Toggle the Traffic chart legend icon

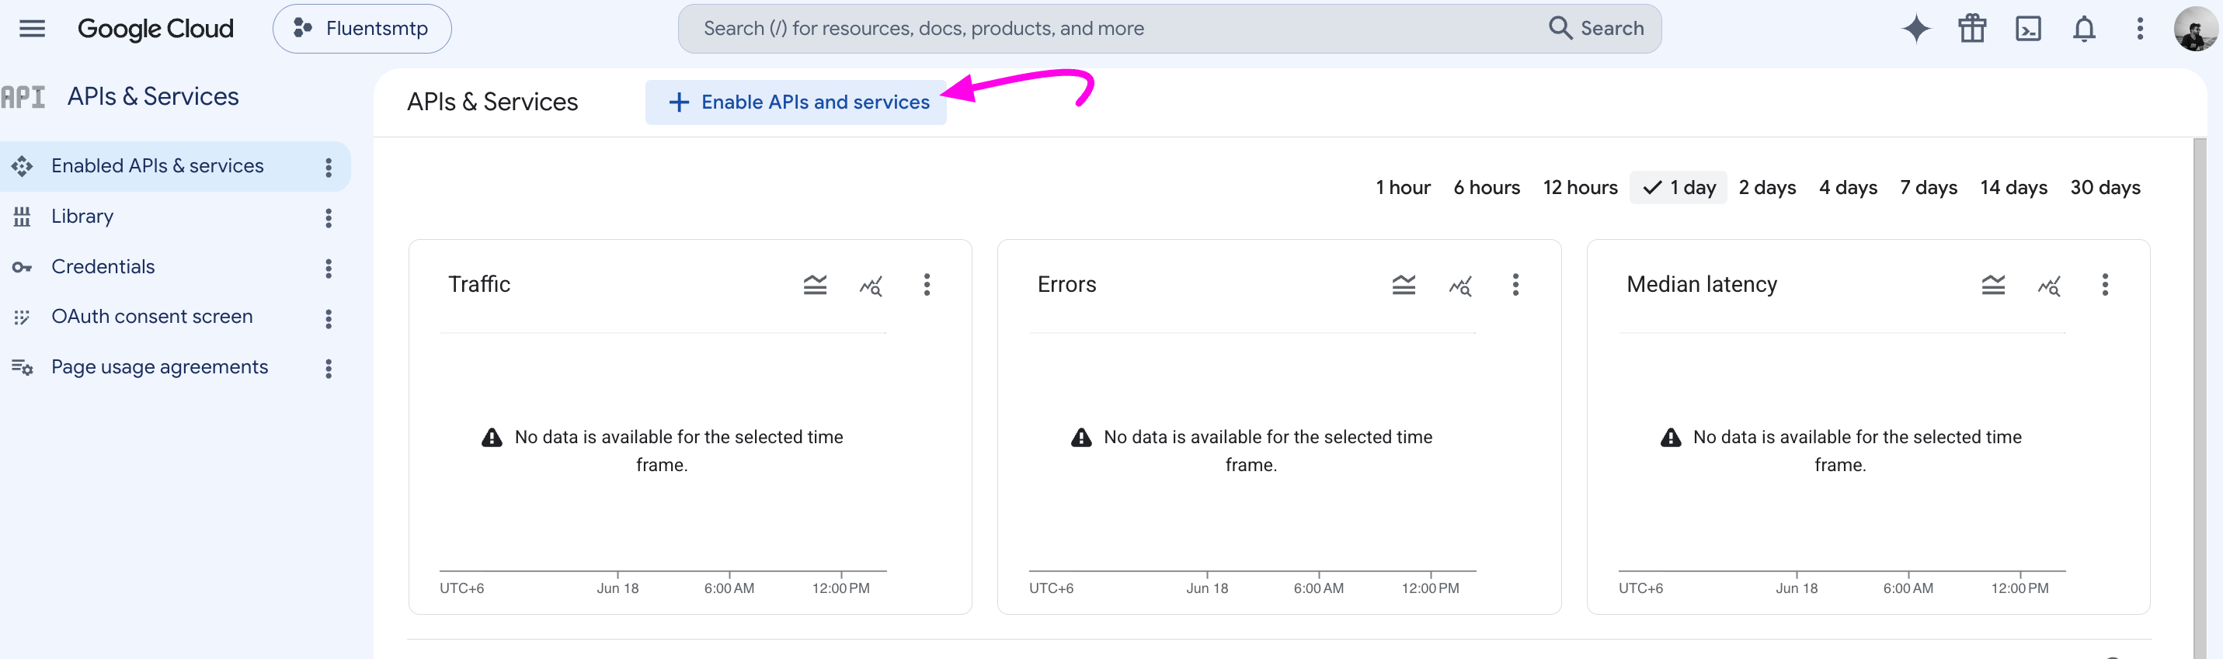click(x=815, y=285)
